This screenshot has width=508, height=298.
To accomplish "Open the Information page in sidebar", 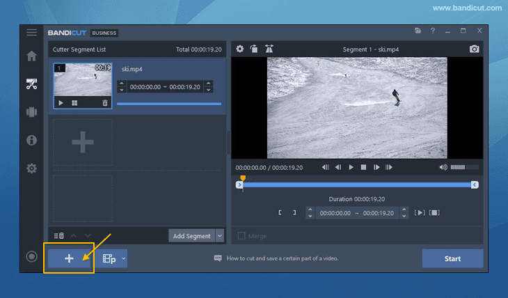I will point(31,140).
